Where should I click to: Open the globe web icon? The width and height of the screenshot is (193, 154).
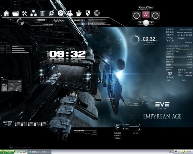pos(96,13)
